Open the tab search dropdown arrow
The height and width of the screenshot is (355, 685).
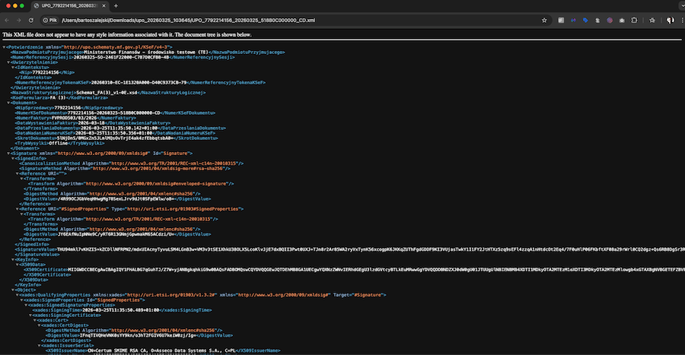(676, 5)
